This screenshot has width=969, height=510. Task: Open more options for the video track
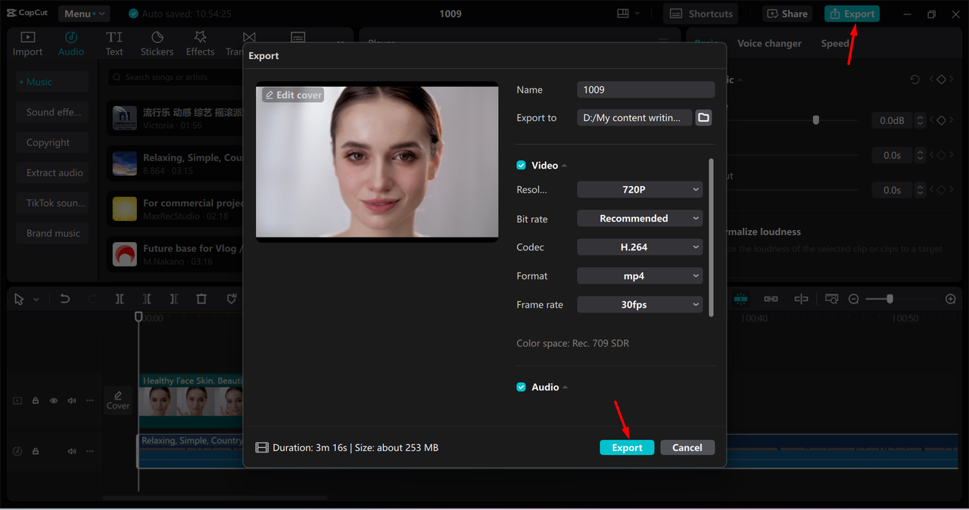click(x=89, y=401)
